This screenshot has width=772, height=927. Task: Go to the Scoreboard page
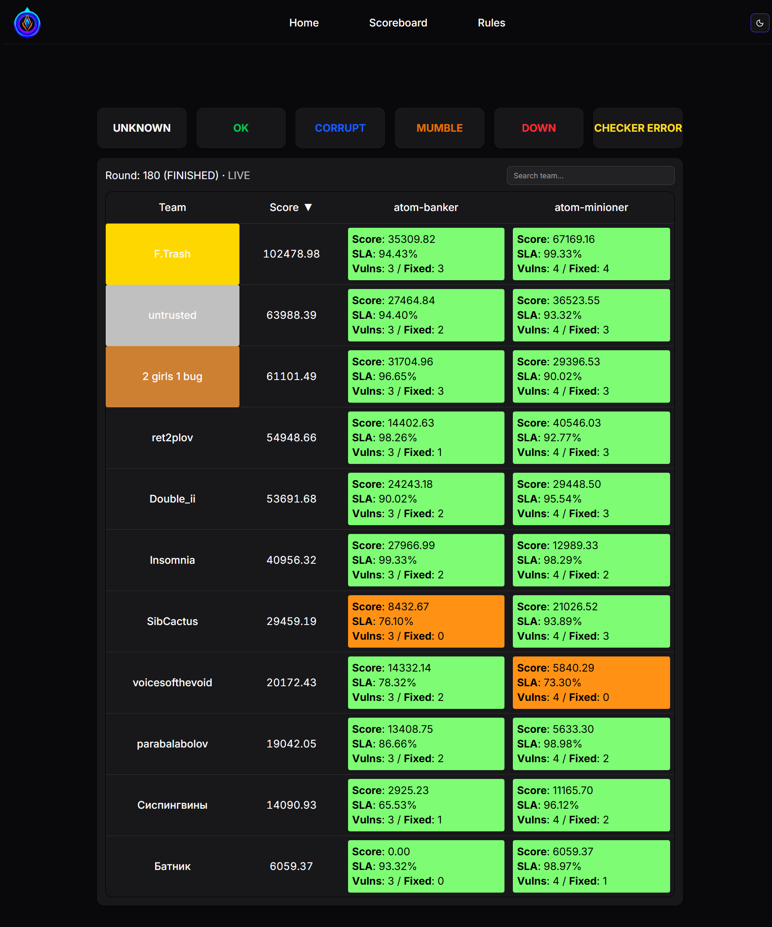398,23
